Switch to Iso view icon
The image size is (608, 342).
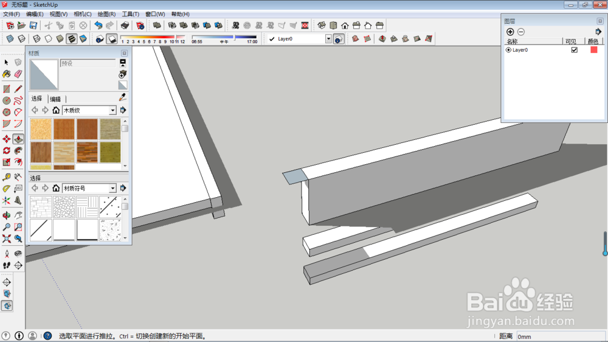(x=322, y=26)
